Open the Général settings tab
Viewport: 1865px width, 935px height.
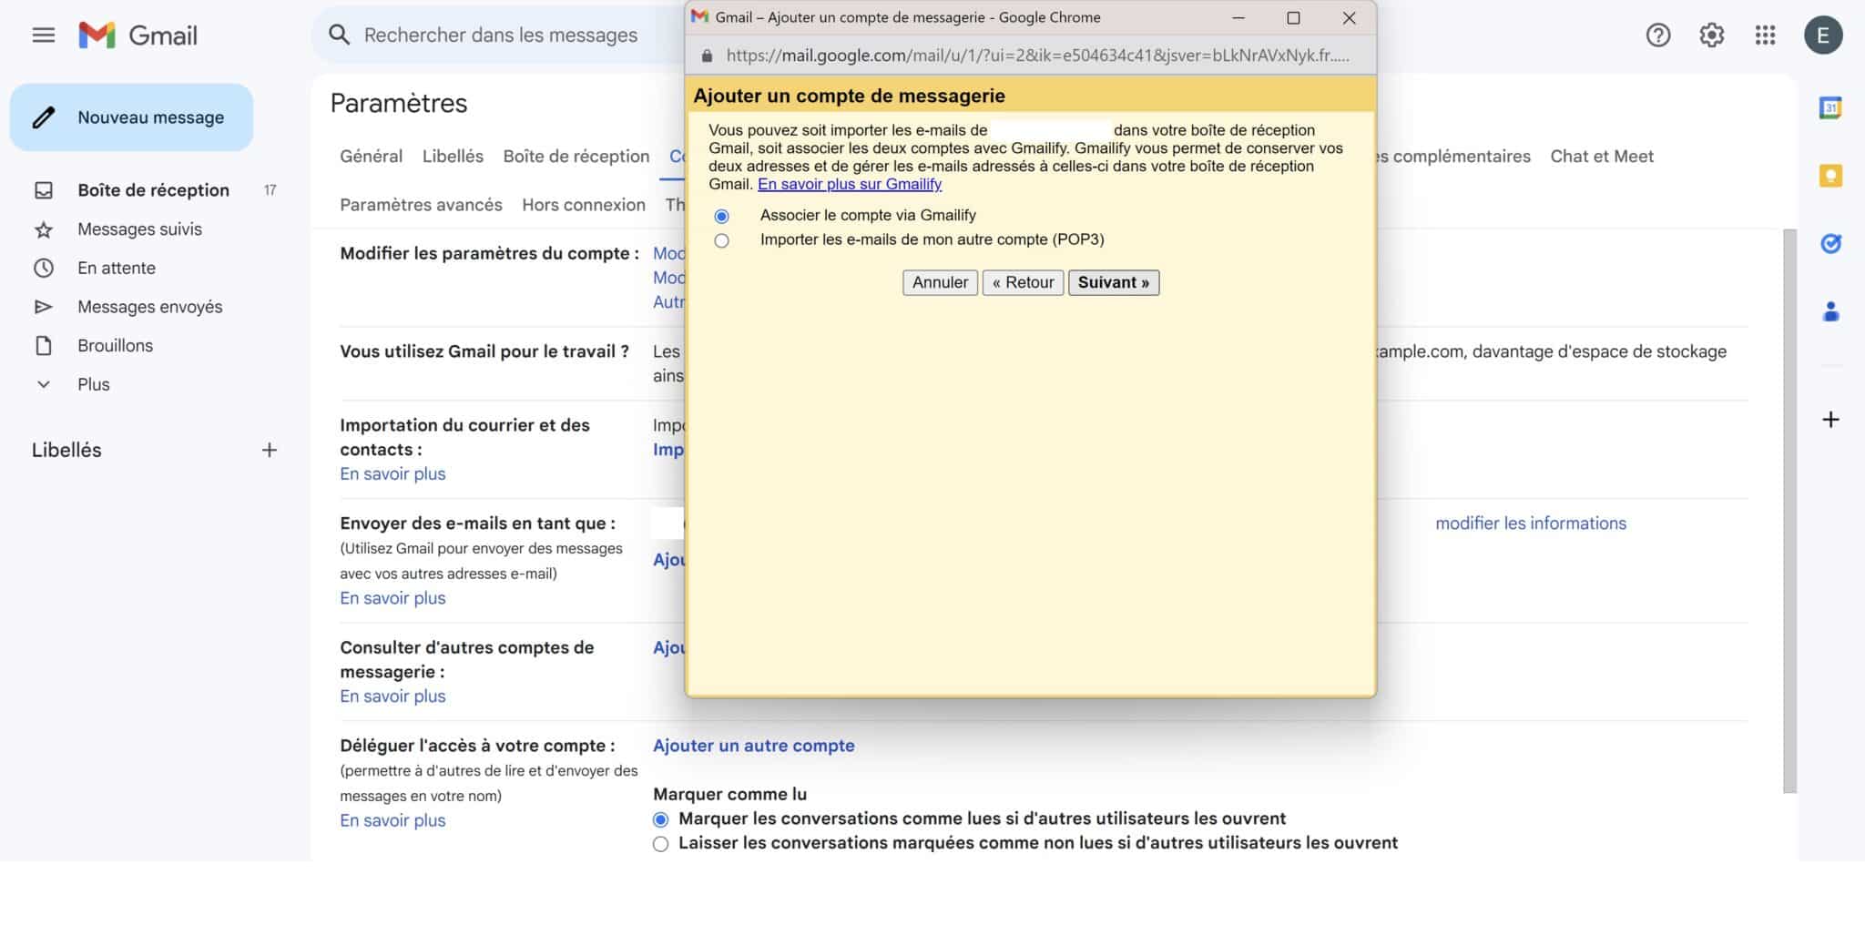point(371,156)
